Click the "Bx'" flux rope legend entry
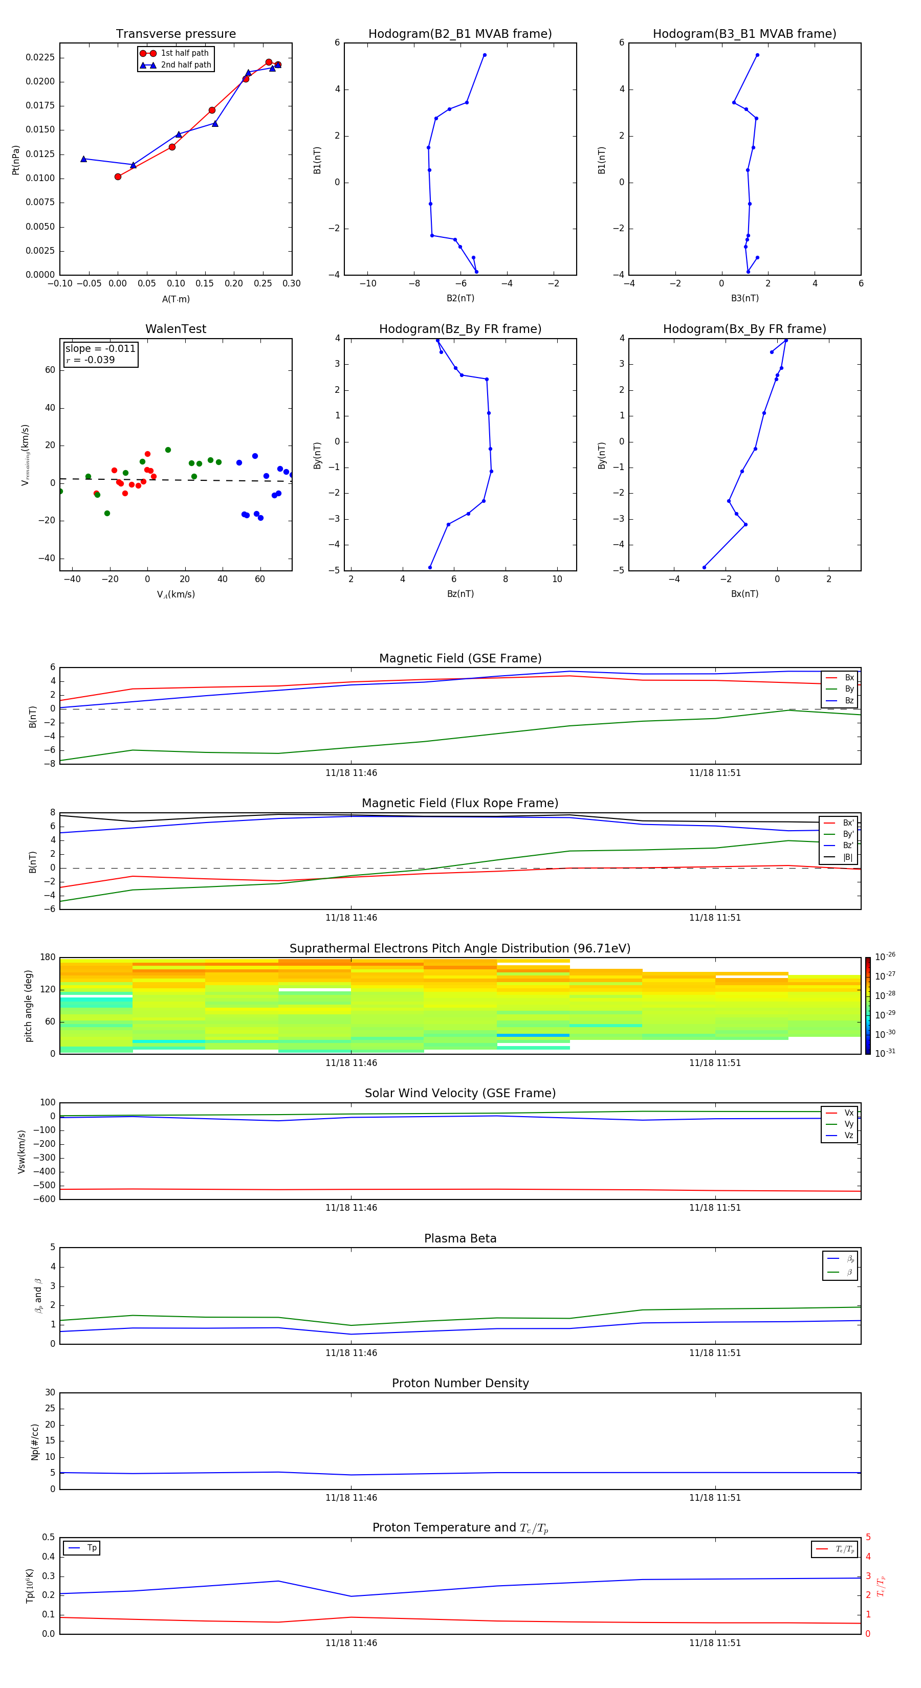921x1688 pixels. tap(839, 823)
